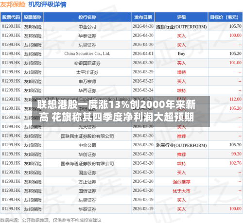The height and width of the screenshot is (223, 243).
Task: Select the 申万宏源 cell
Action: (87, 81)
